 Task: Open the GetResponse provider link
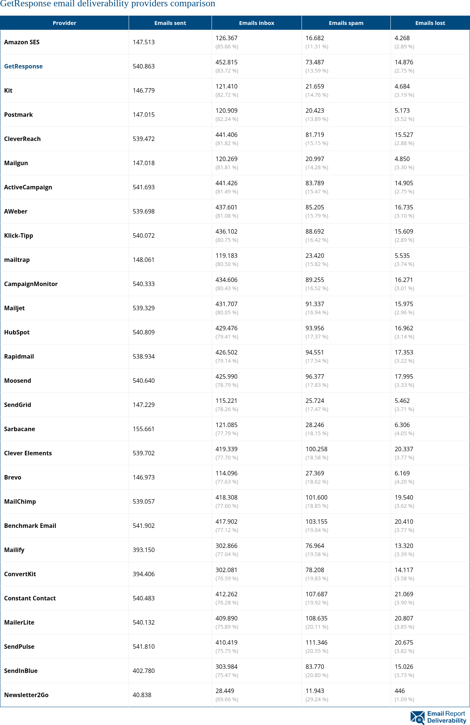point(23,66)
